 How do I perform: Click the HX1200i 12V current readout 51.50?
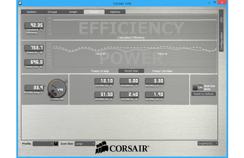[104, 94]
